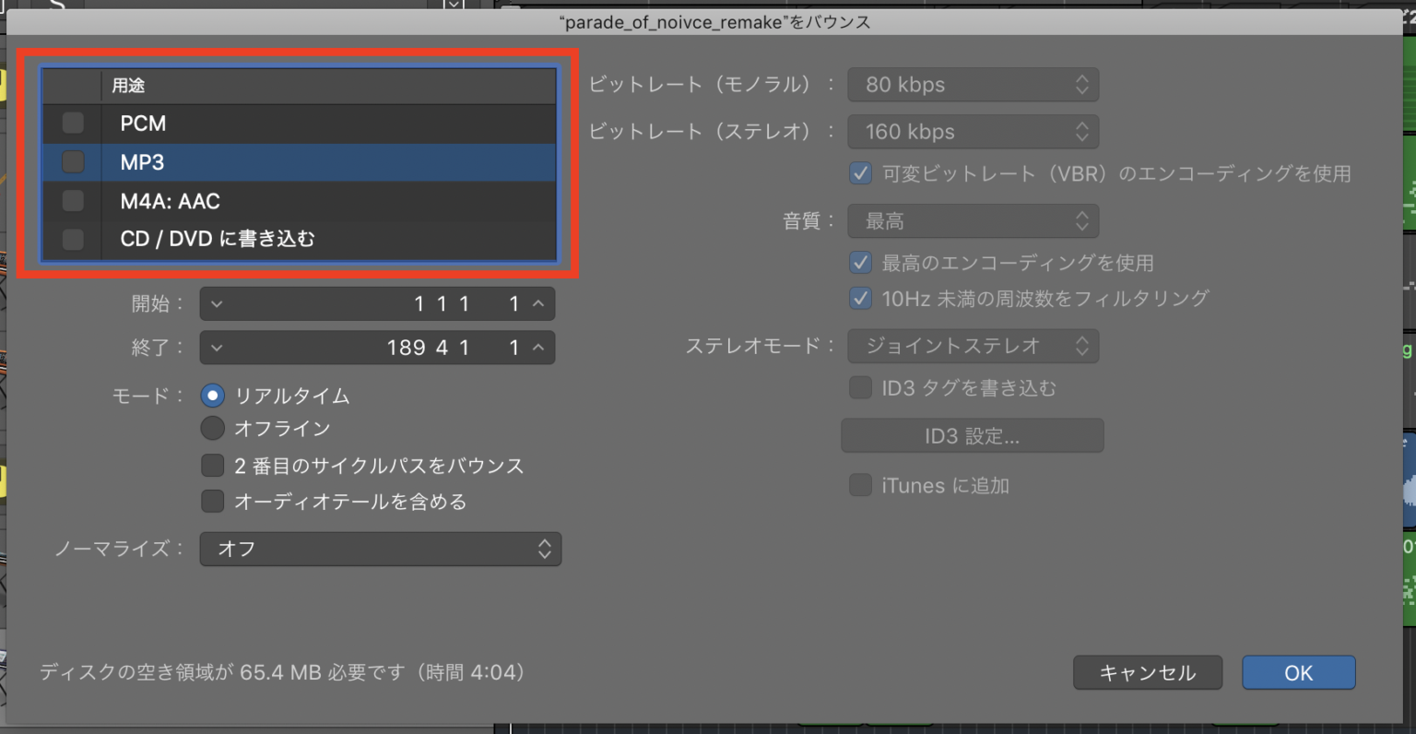The width and height of the screenshot is (1416, 734).
Task: Switch mode to オフライン
Action: pos(212,428)
